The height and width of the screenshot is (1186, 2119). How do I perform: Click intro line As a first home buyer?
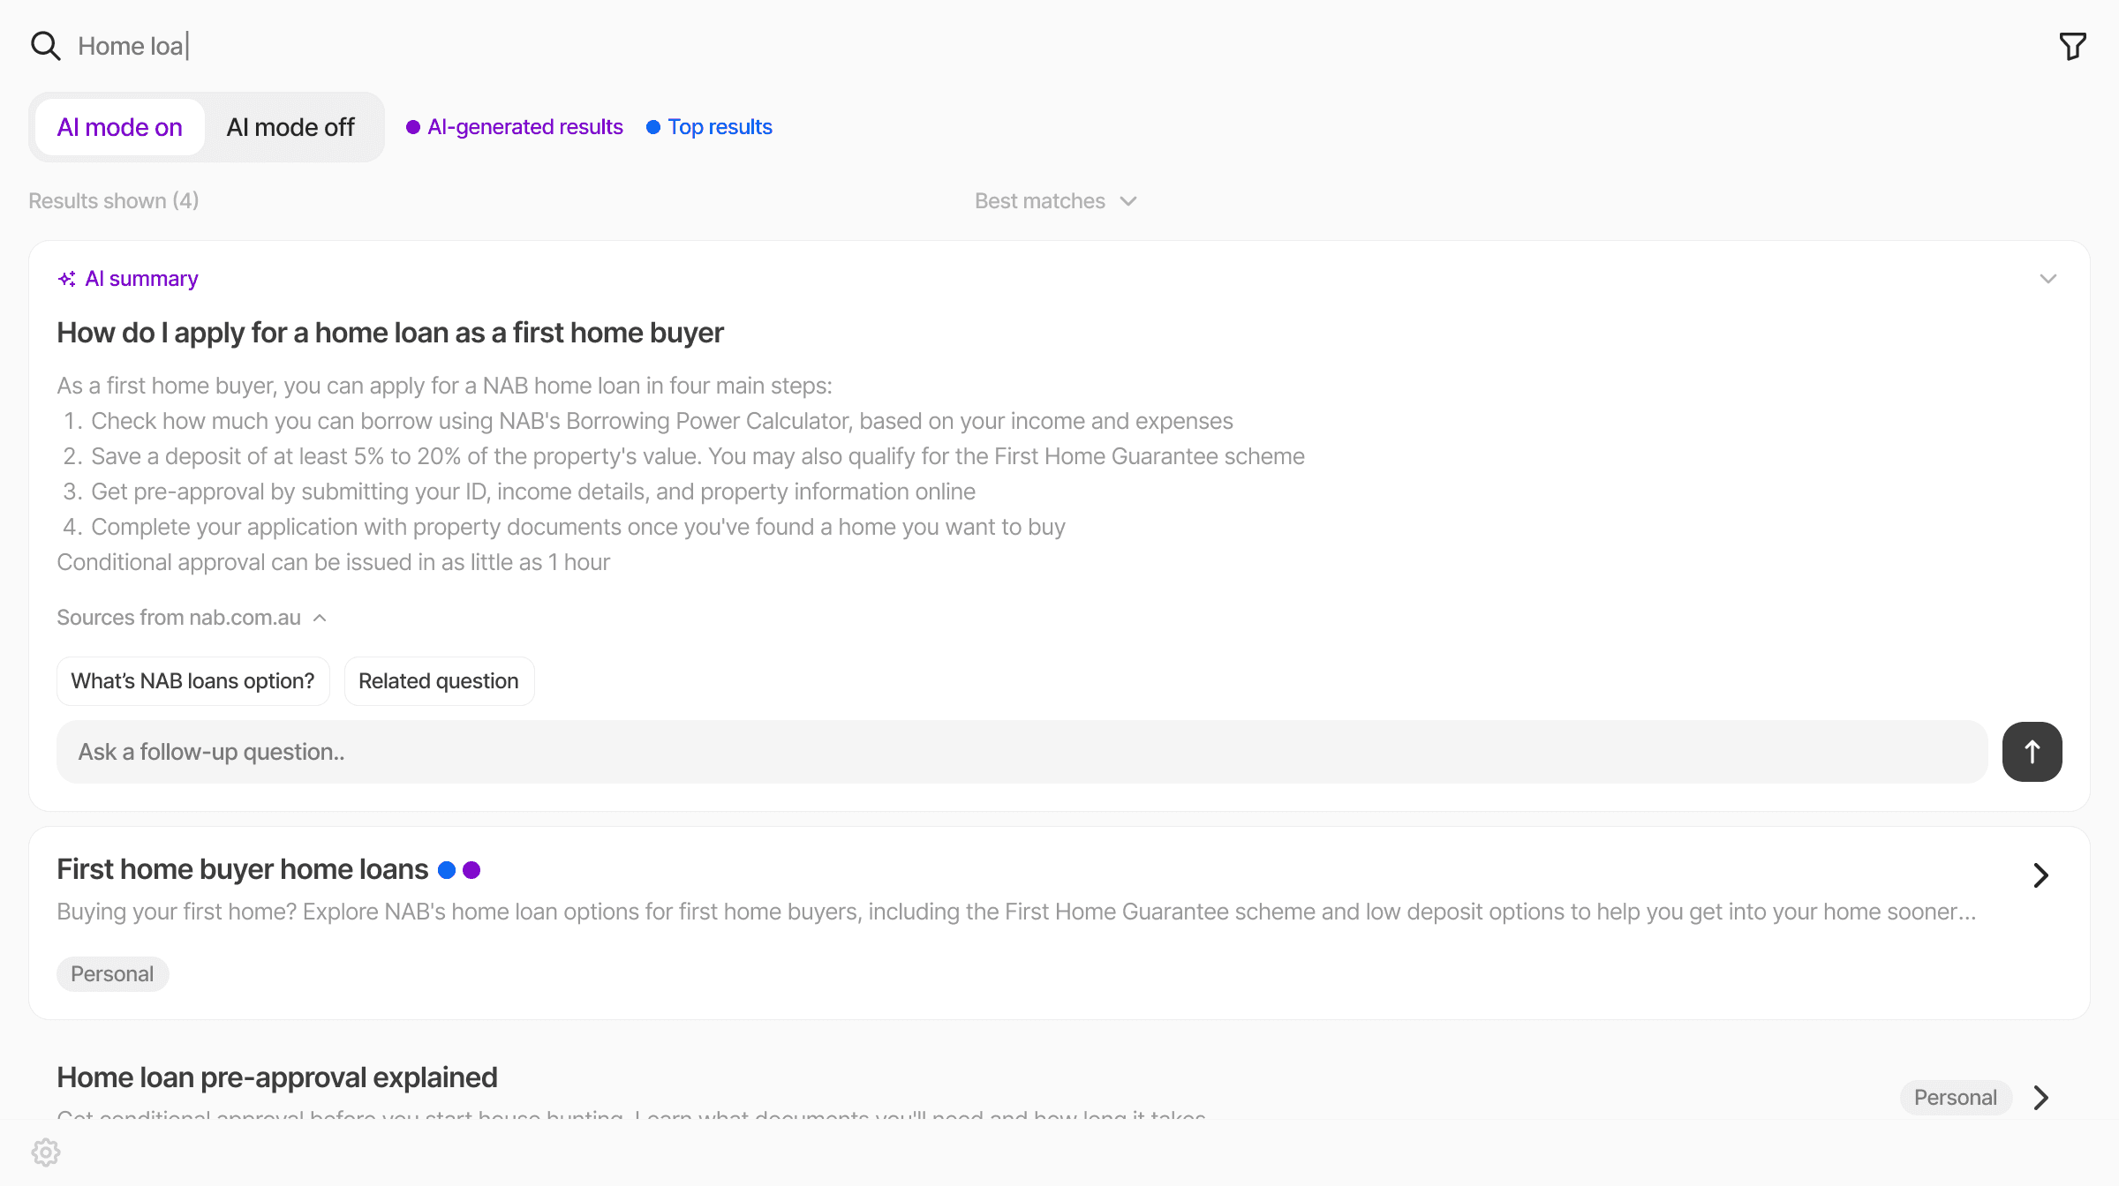(445, 386)
